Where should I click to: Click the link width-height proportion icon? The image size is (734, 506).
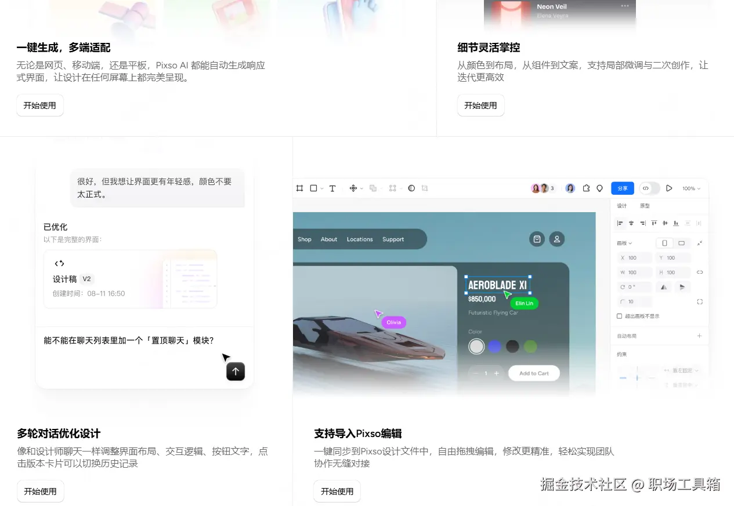[700, 272]
